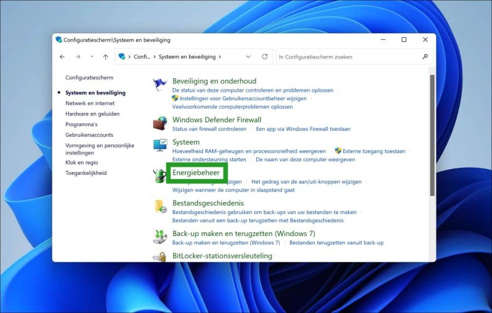
Task: Open BitLocker-stationsversleuteling heading
Action: [x=222, y=256]
